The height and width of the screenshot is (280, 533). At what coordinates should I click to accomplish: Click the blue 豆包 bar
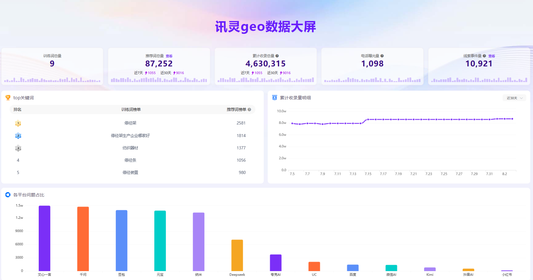click(x=121, y=241)
